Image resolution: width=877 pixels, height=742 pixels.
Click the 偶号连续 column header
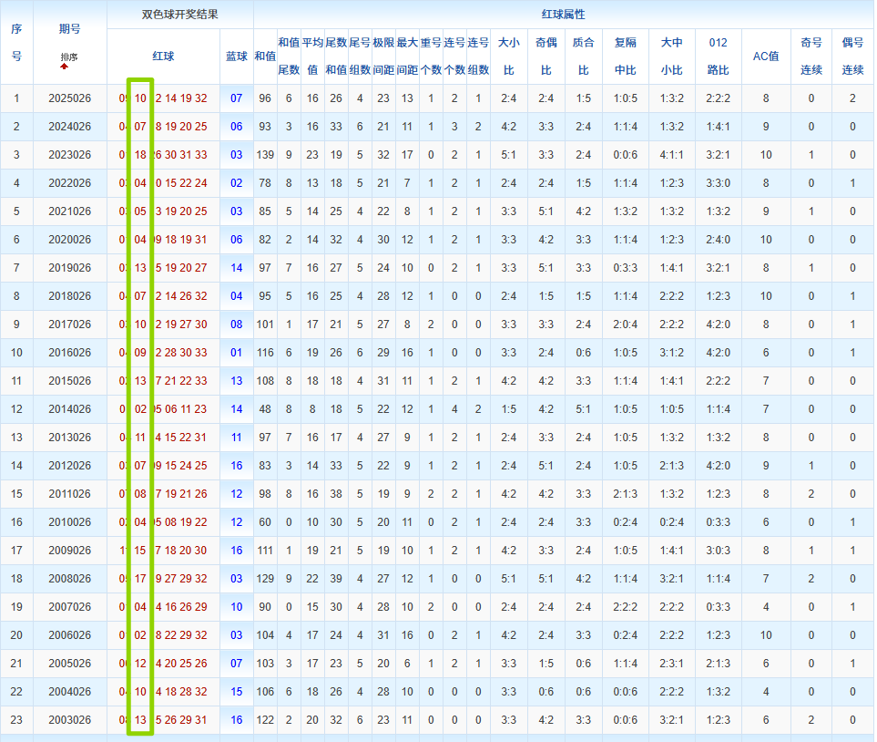(853, 56)
